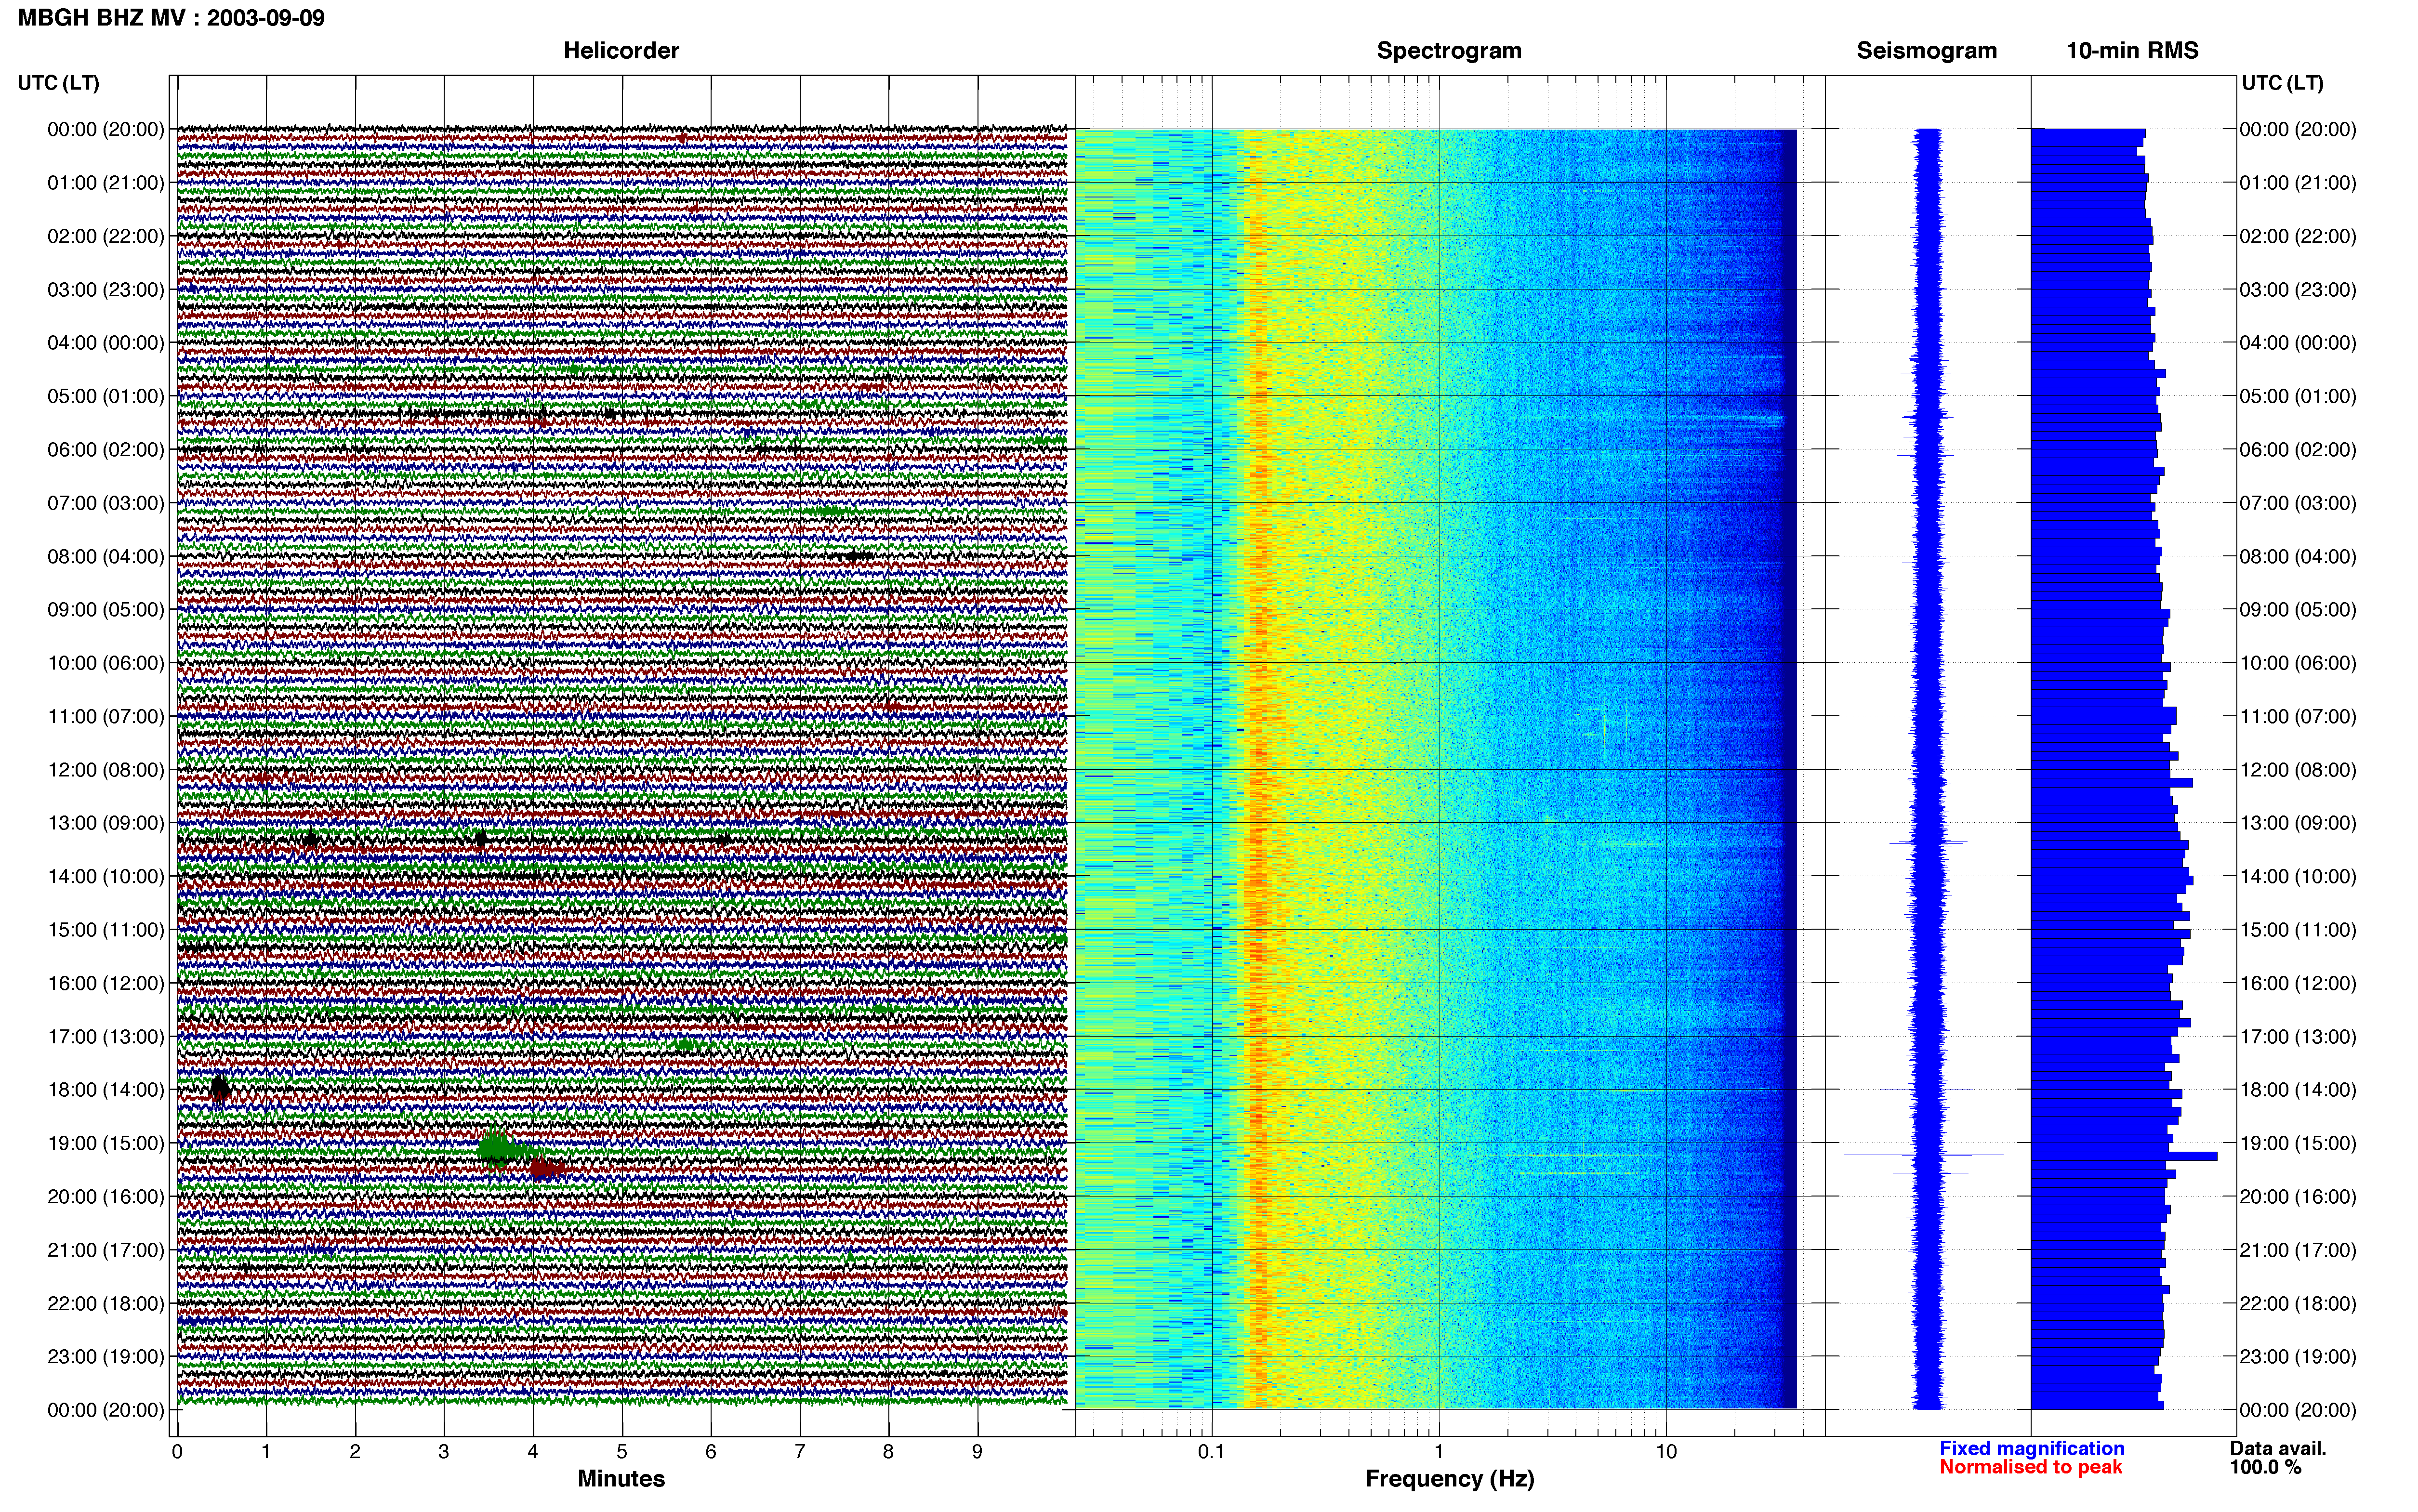Click the "10-min RMS" panel heading
This screenshot has width=2418, height=1512.
[2132, 50]
